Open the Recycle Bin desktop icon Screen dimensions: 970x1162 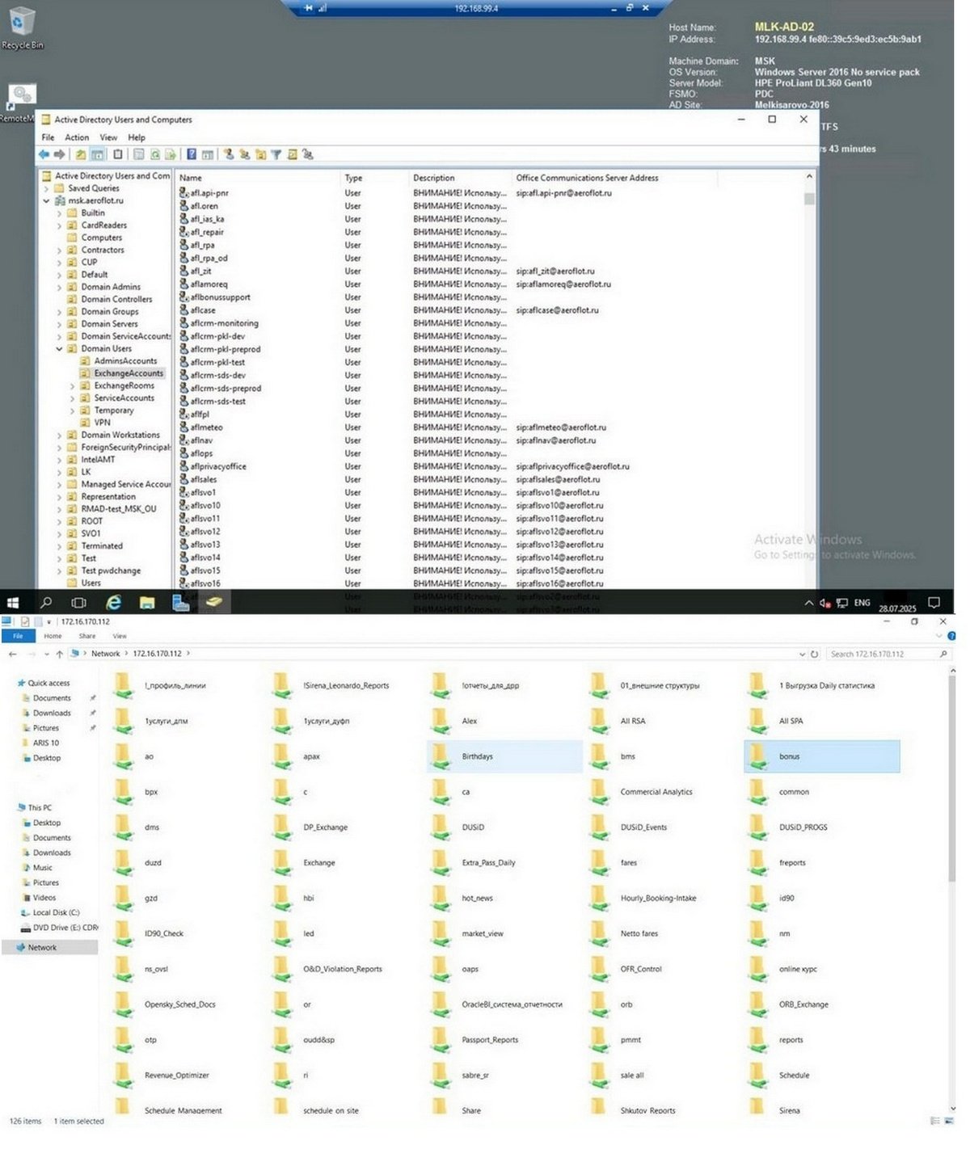click(22, 27)
